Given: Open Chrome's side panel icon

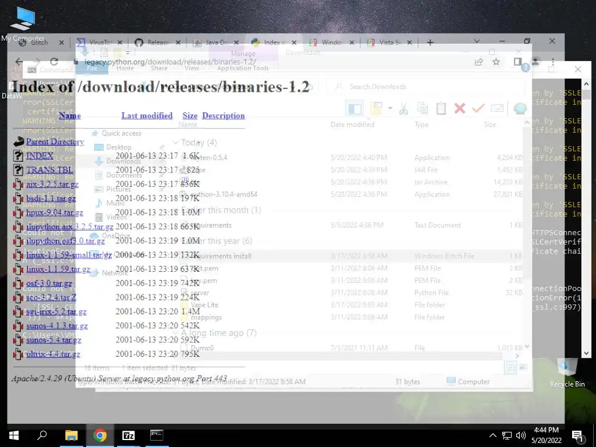Looking at the screenshot, I should [517, 62].
